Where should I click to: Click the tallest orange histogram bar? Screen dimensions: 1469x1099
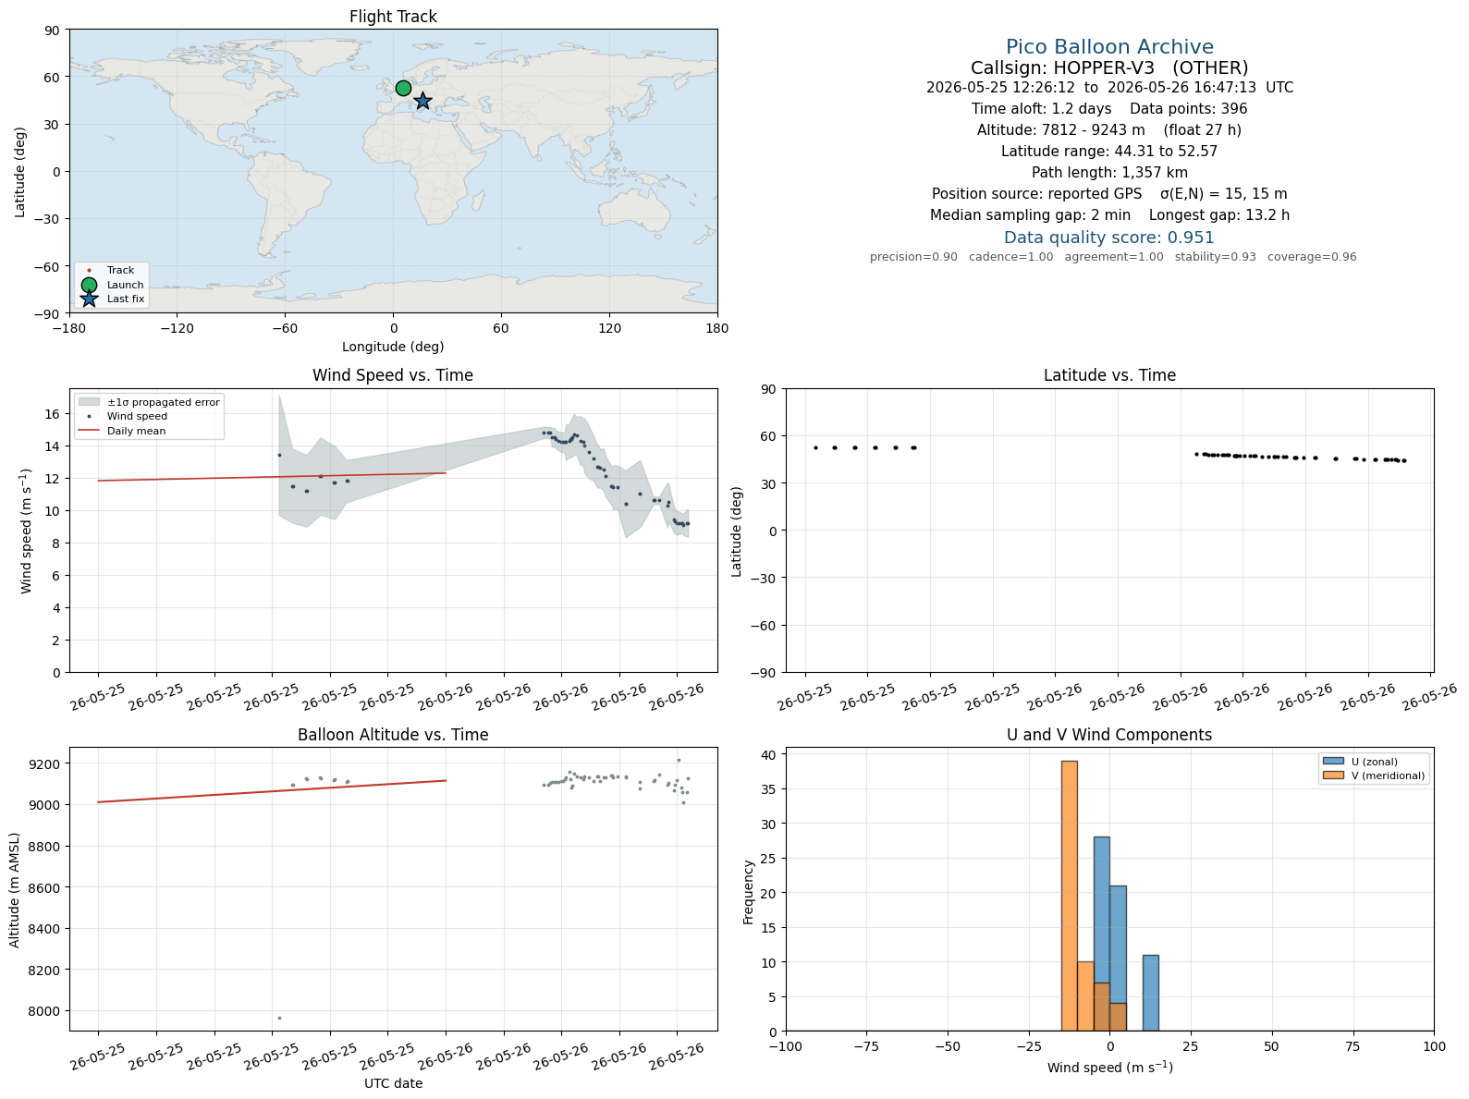[1069, 896]
